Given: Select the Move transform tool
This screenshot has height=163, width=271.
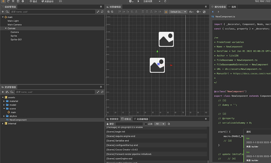Looking at the screenshot, I should [x=3, y=1].
